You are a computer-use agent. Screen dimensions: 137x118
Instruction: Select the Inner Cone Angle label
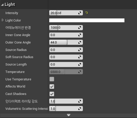pyautogui.click(x=18, y=35)
